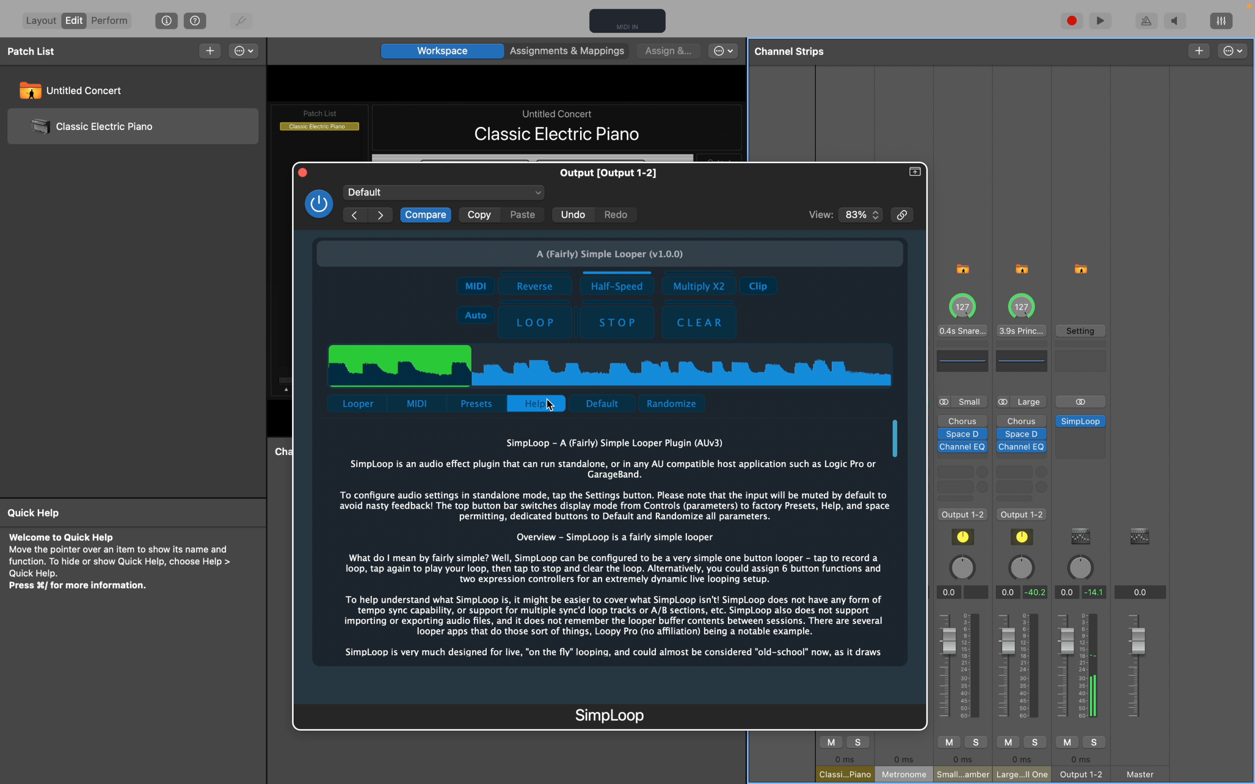Open Quick Help question mark icon

pos(195,21)
